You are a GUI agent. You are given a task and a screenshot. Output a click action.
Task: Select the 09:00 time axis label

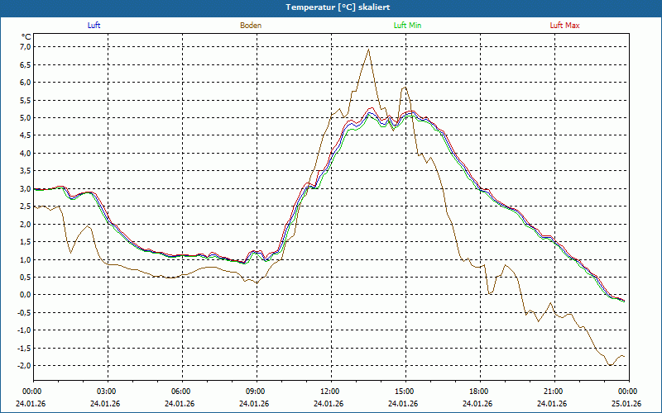pos(256,392)
